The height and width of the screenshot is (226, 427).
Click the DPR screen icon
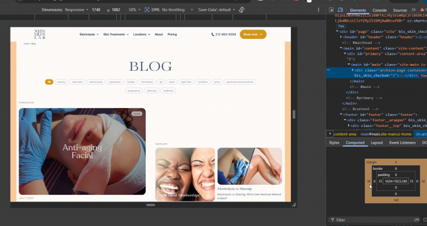tap(147, 10)
